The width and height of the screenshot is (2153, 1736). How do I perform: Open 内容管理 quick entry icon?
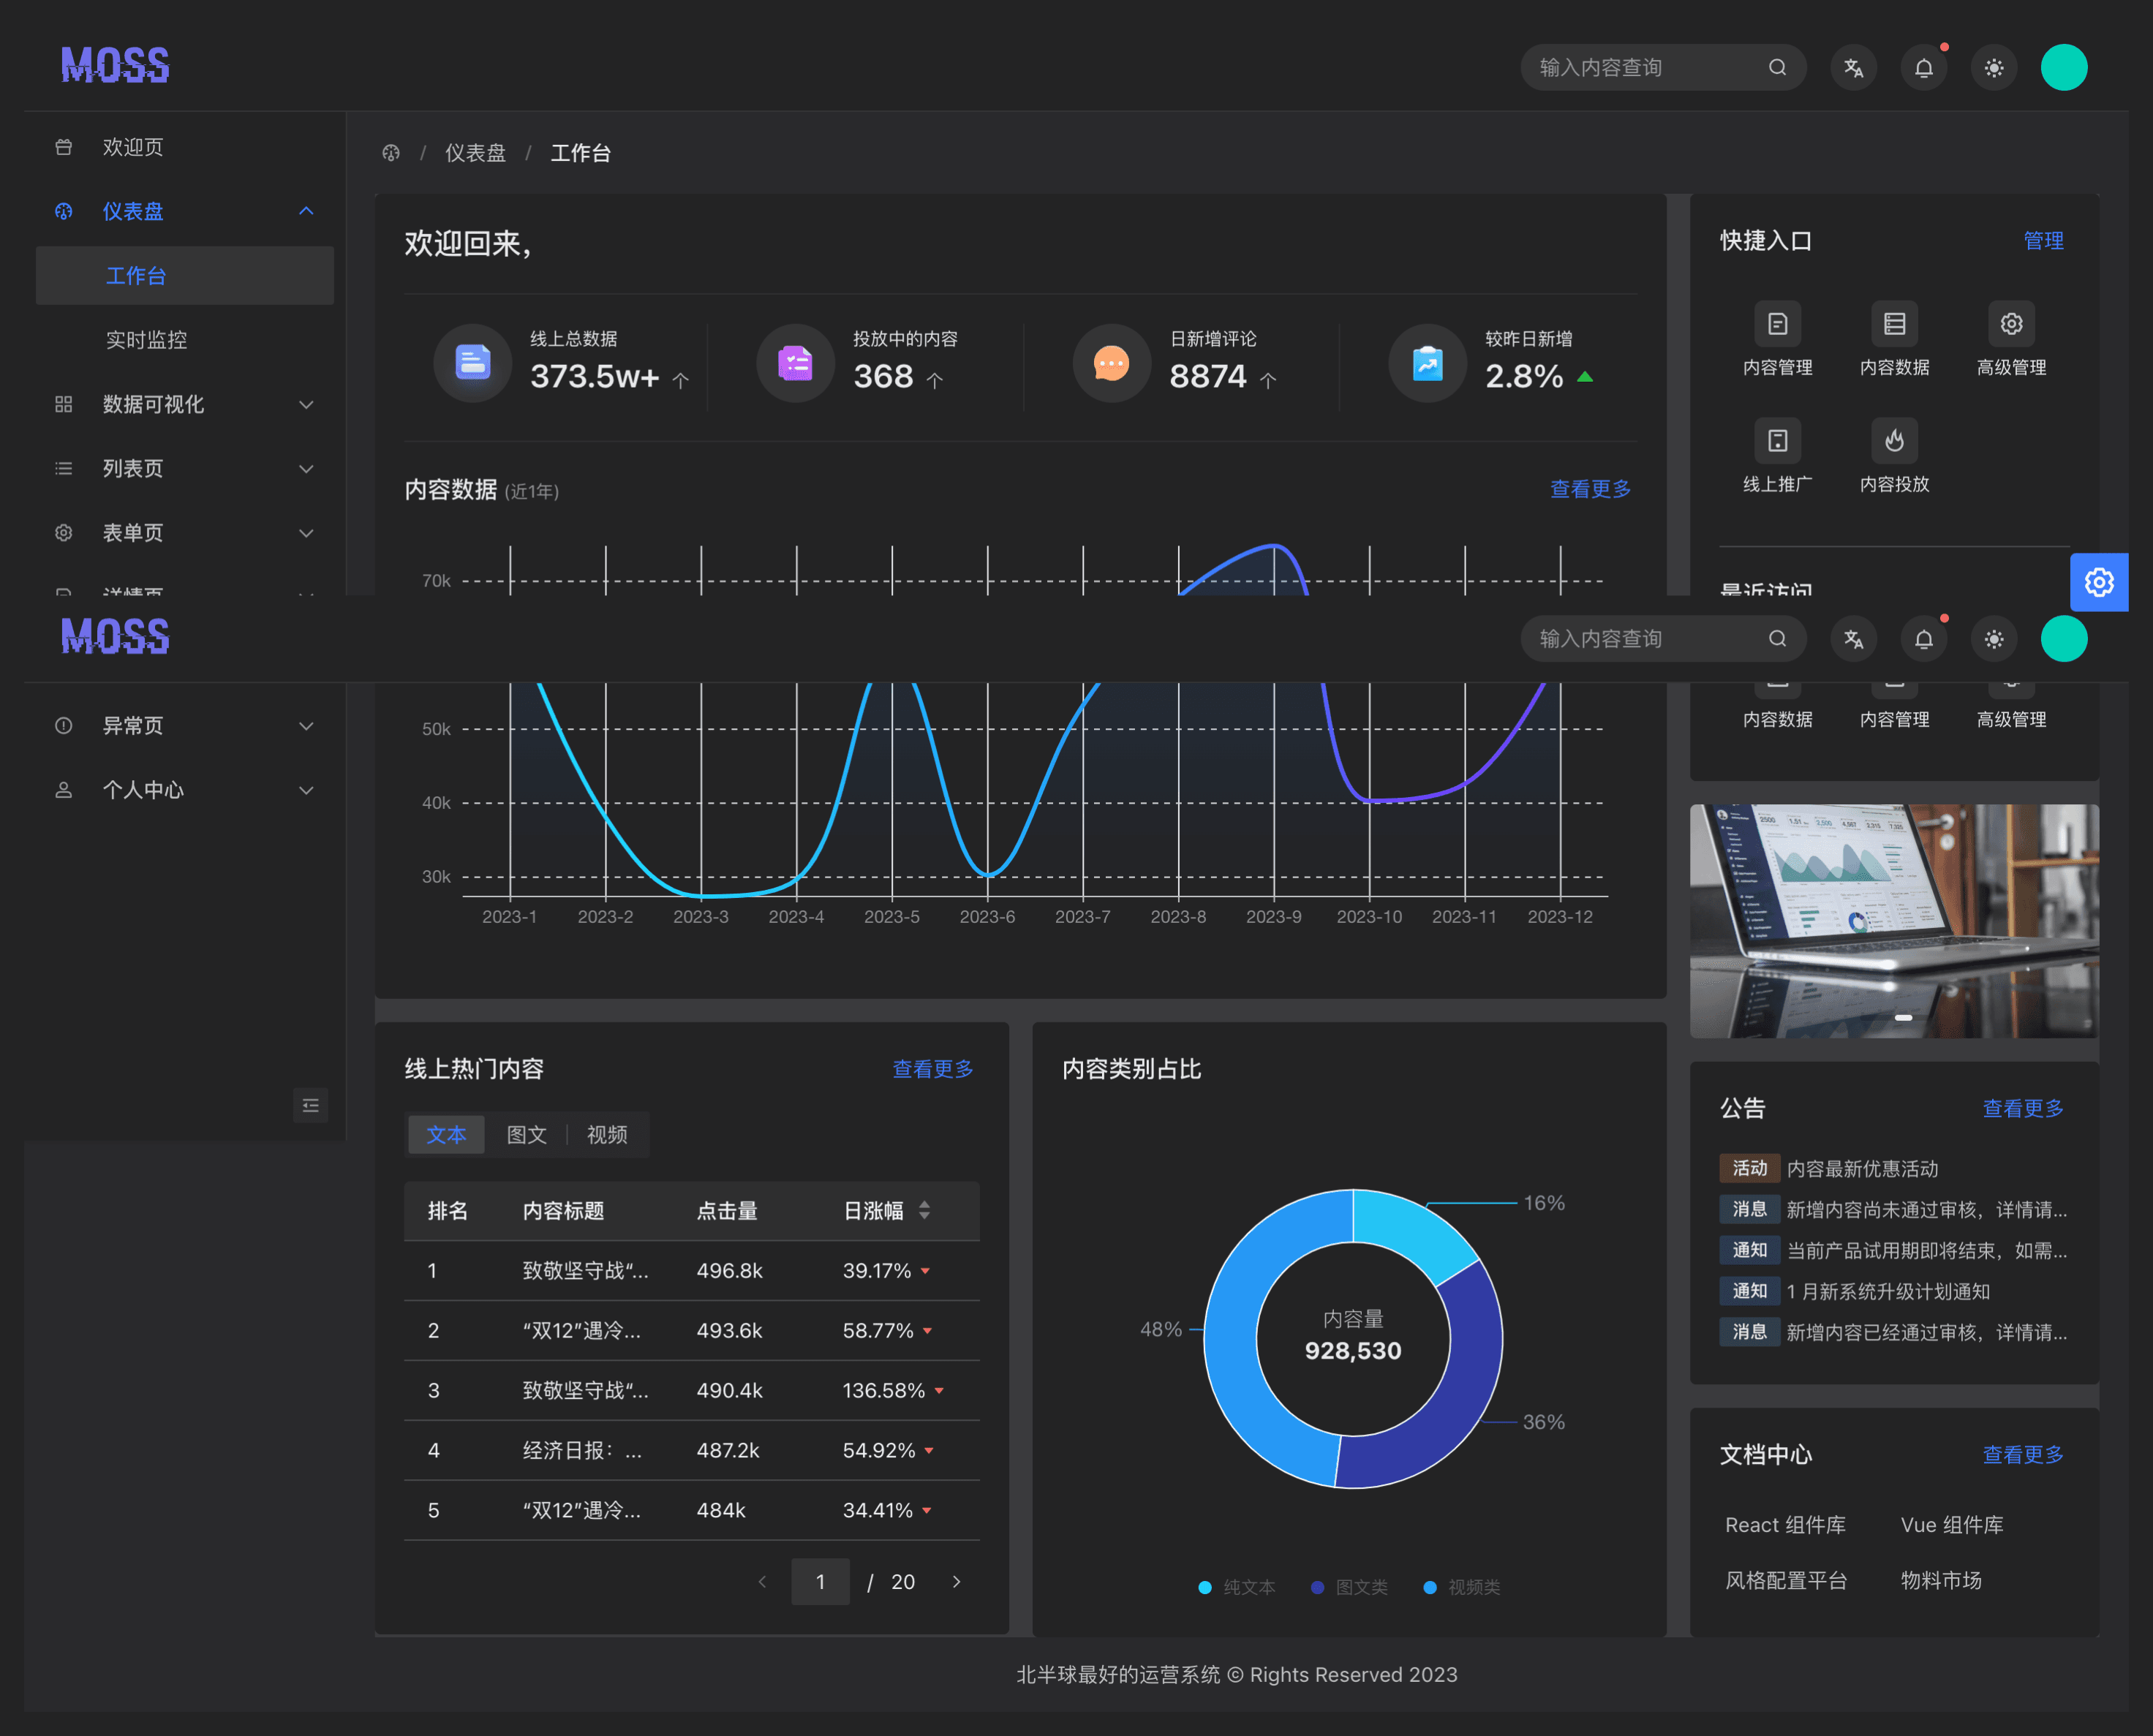click(x=1777, y=324)
